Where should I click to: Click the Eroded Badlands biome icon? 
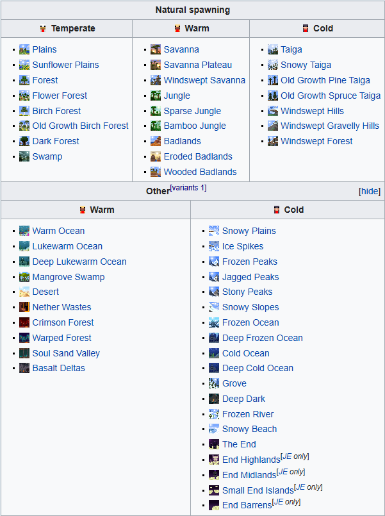click(156, 156)
